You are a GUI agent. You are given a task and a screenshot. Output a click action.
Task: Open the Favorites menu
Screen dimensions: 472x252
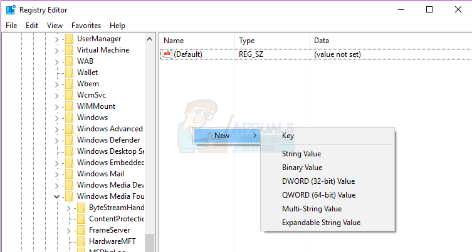click(86, 26)
